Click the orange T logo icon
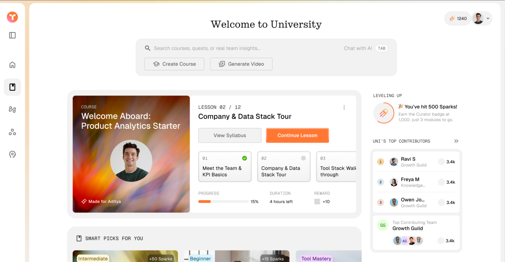The height and width of the screenshot is (262, 505). point(12,17)
